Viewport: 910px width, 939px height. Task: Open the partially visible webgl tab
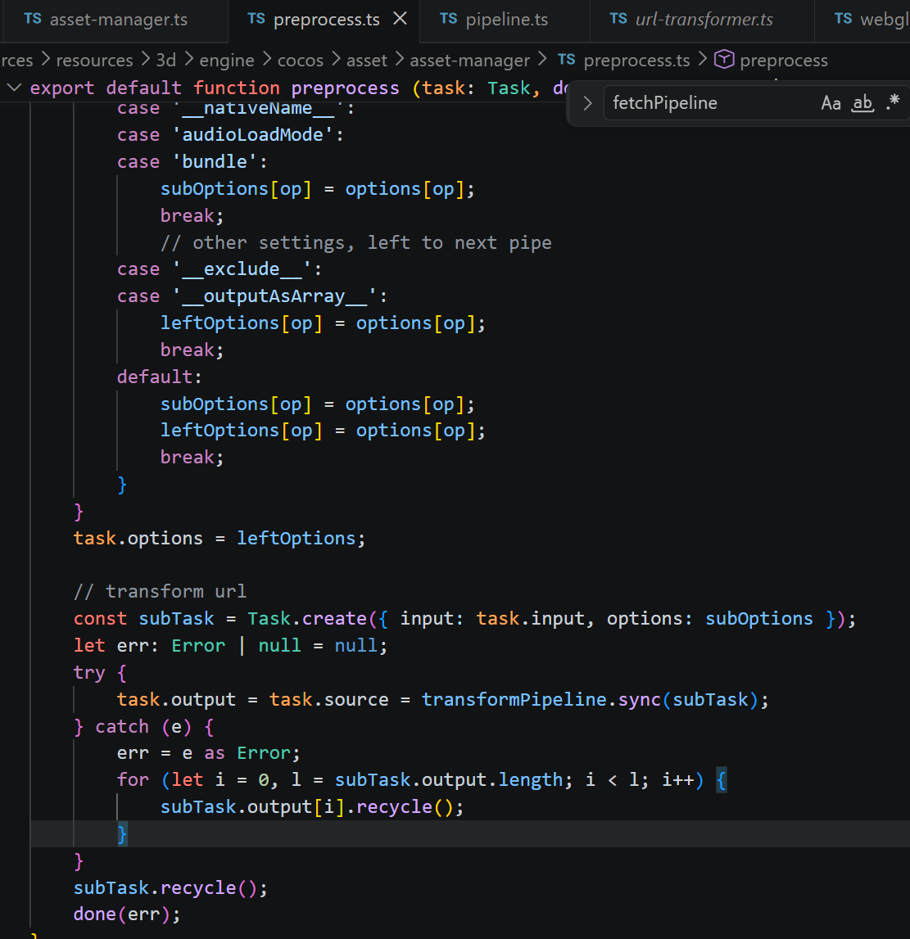pyautogui.click(x=862, y=20)
